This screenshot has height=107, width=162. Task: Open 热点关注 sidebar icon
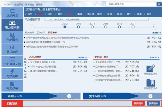[12, 11]
